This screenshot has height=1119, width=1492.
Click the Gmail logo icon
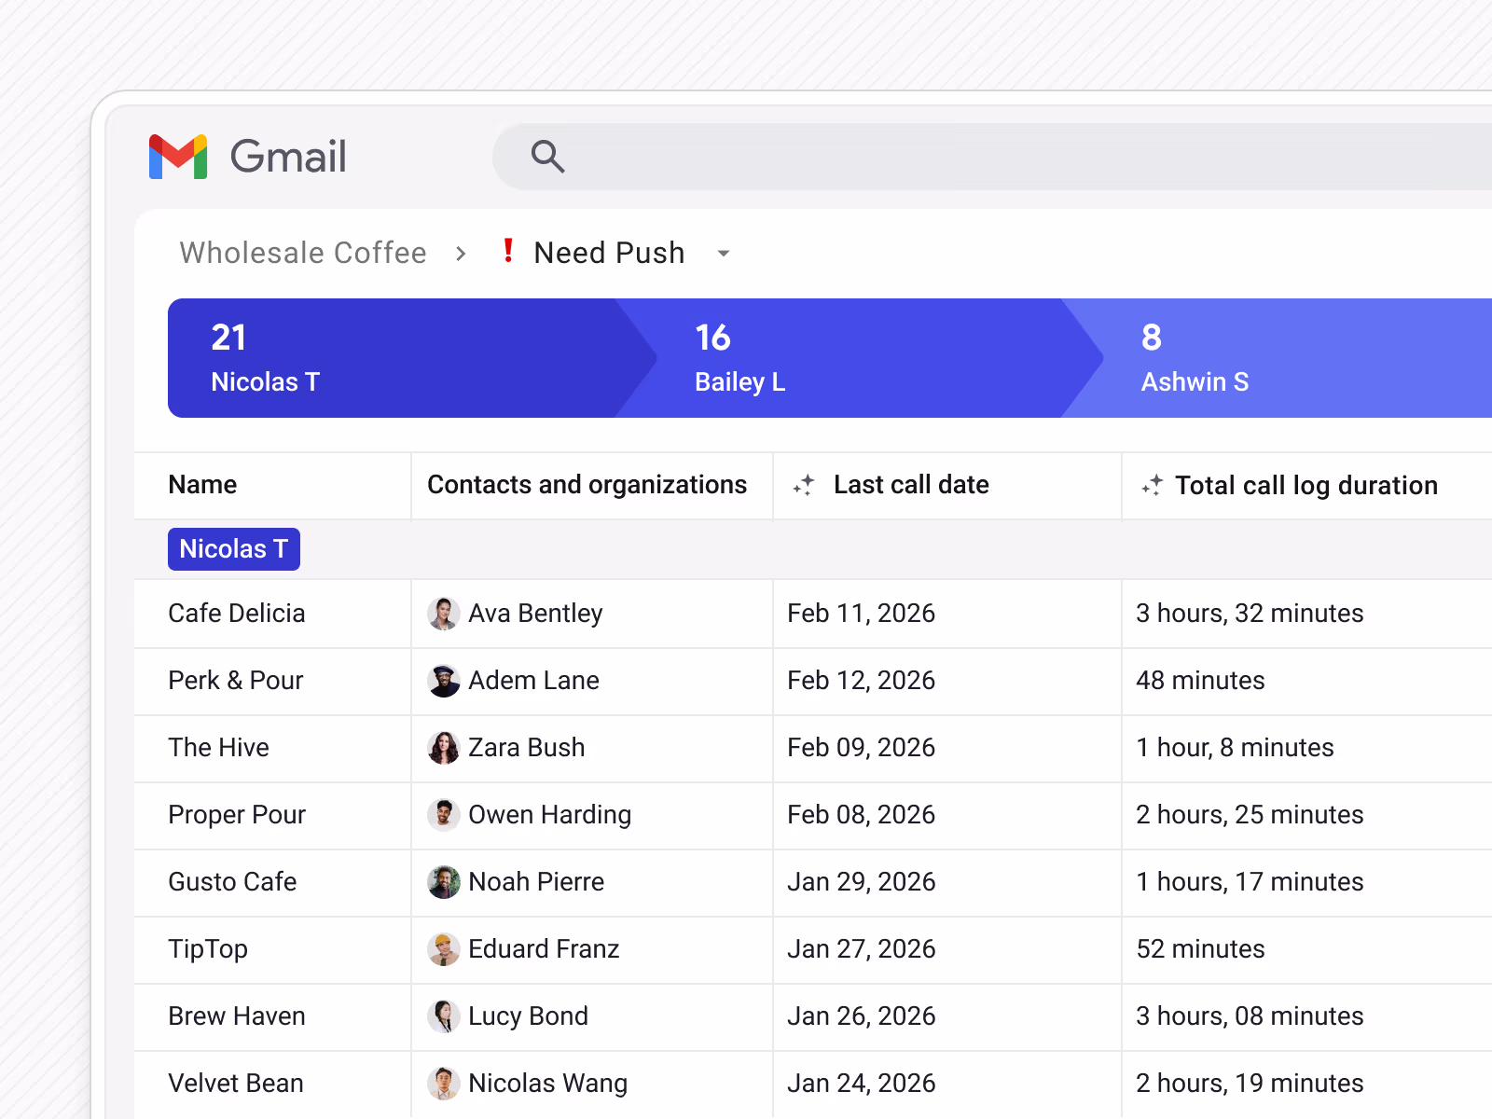click(178, 157)
